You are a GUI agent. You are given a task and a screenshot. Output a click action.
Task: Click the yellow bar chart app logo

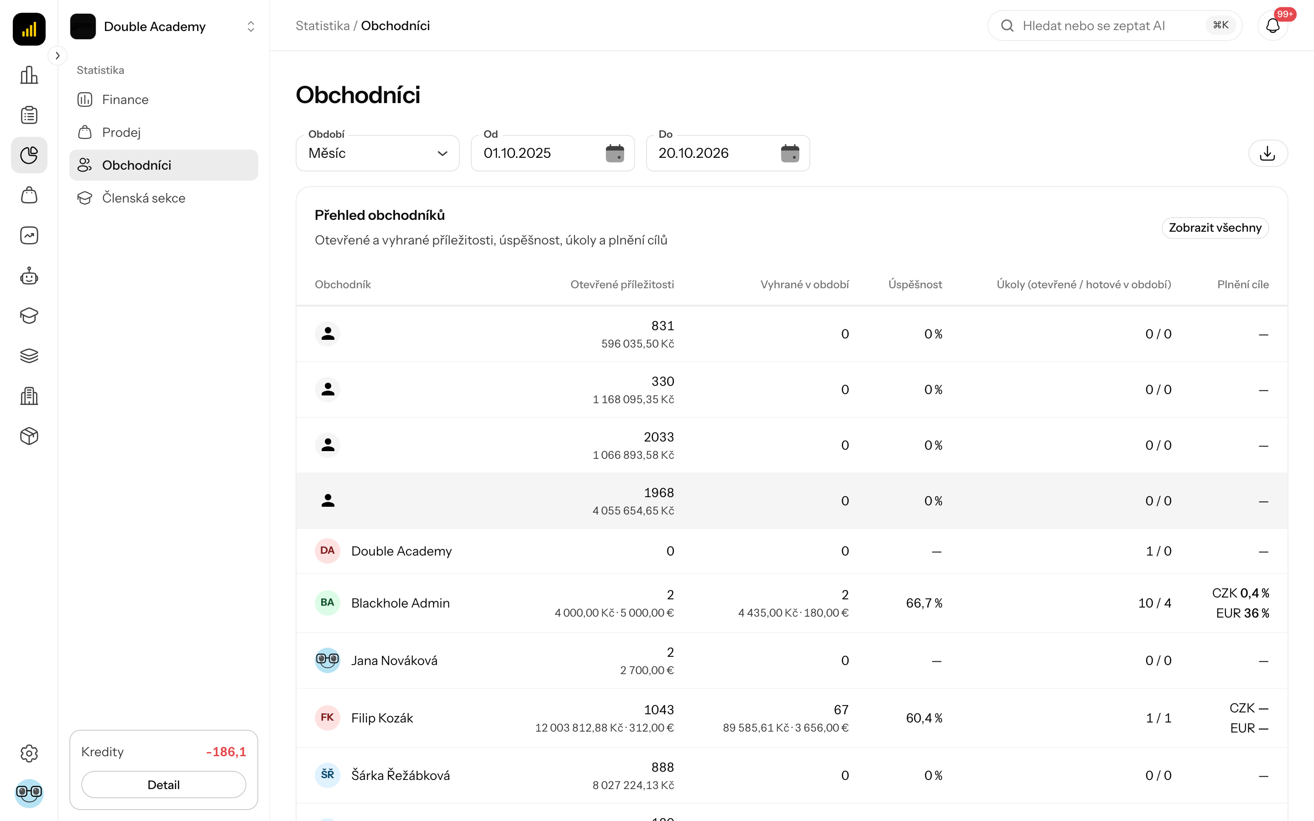click(x=29, y=29)
